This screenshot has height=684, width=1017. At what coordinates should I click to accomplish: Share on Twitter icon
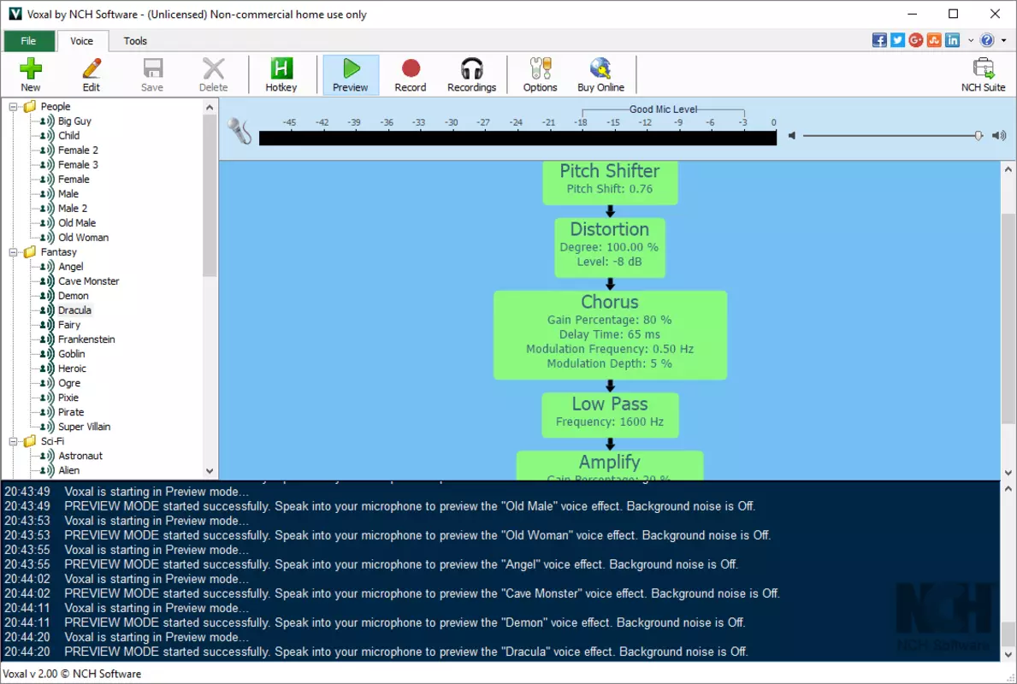897,40
